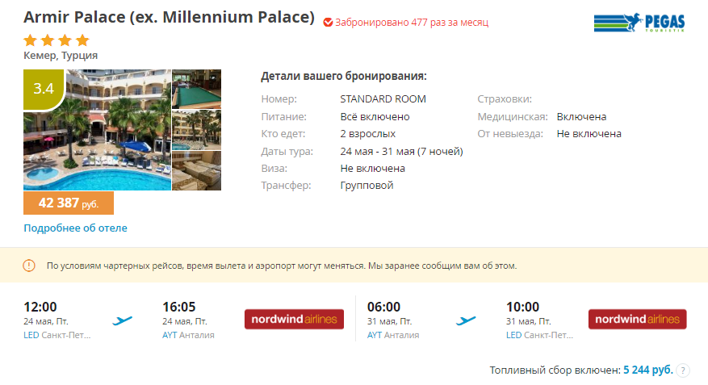Click the Pegas Touristik logo
The width and height of the screenshot is (708, 385).
pos(639,23)
